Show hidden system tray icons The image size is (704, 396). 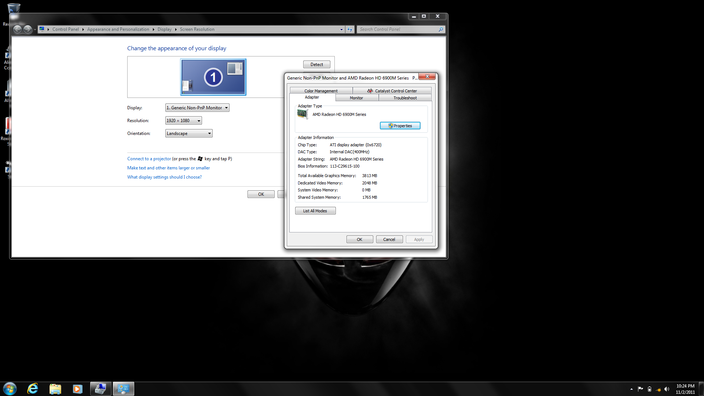tap(631, 389)
